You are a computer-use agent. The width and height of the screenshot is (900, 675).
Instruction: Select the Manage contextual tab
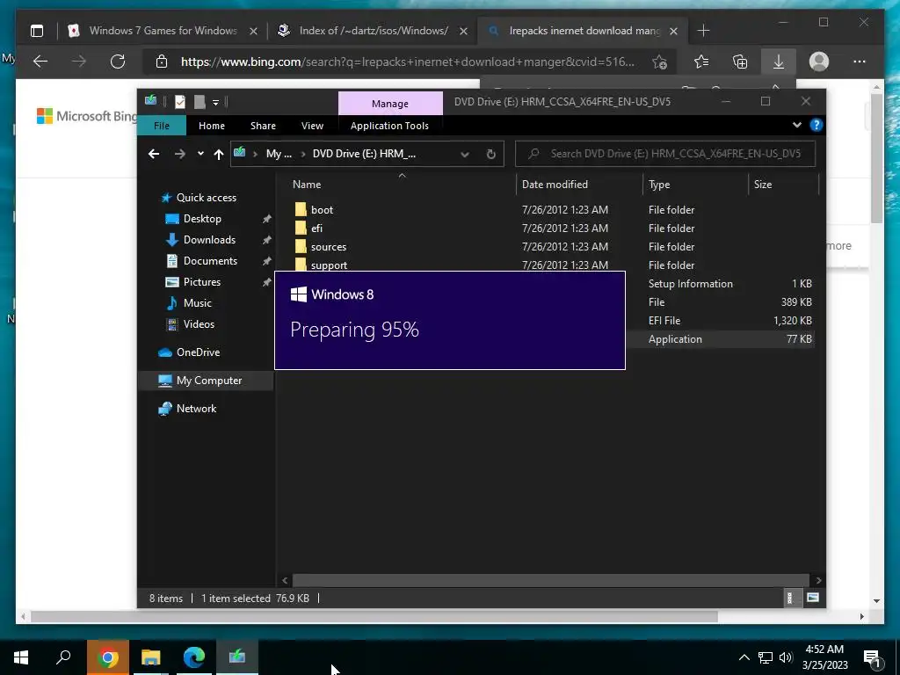coord(390,104)
